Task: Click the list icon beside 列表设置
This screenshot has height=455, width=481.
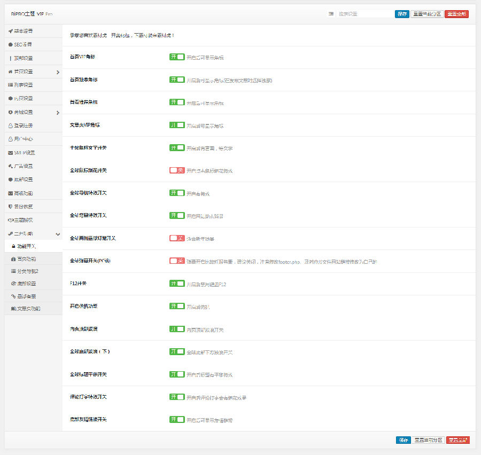Action: (x=11, y=85)
